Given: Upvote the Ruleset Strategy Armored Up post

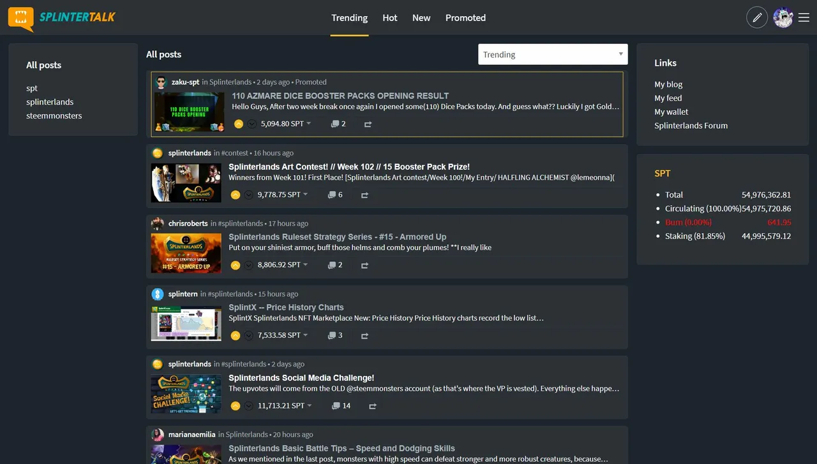Looking at the screenshot, I should tap(236, 265).
